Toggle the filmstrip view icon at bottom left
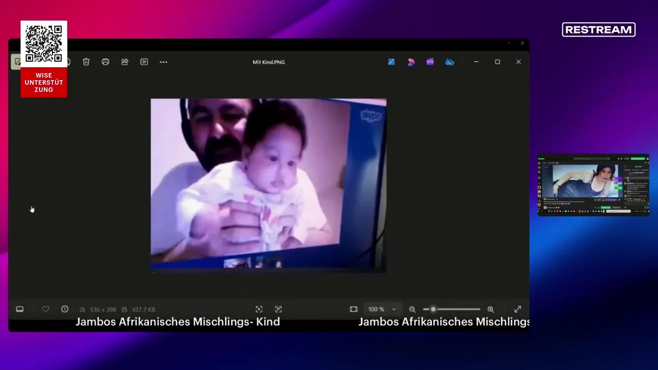Screen dimensions: 658x370 (x=20, y=309)
